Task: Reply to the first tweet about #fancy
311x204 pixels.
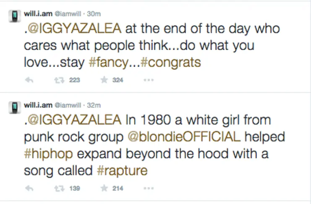Action: coord(29,80)
